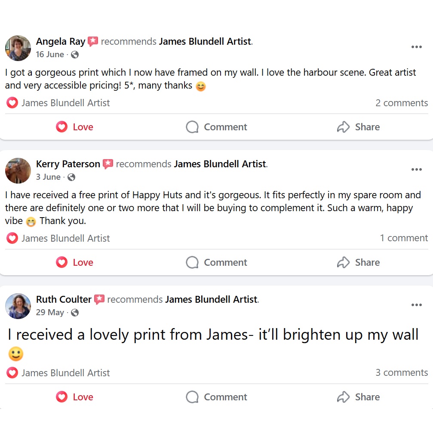Click the public globe icon beside 16 June
This screenshot has width=433, height=430.
(75, 55)
